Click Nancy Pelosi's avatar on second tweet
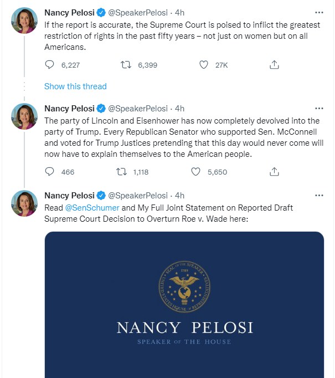Image resolution: width=335 pixels, height=378 pixels. (24, 116)
